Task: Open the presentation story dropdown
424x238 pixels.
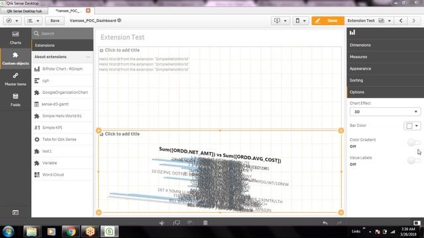Action: pos(280,20)
